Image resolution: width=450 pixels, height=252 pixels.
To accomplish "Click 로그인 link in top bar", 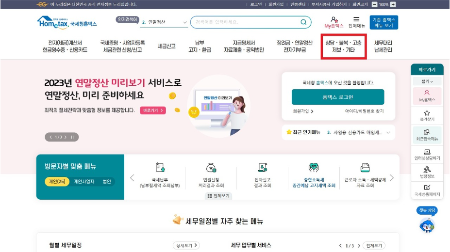I will 256,4.
